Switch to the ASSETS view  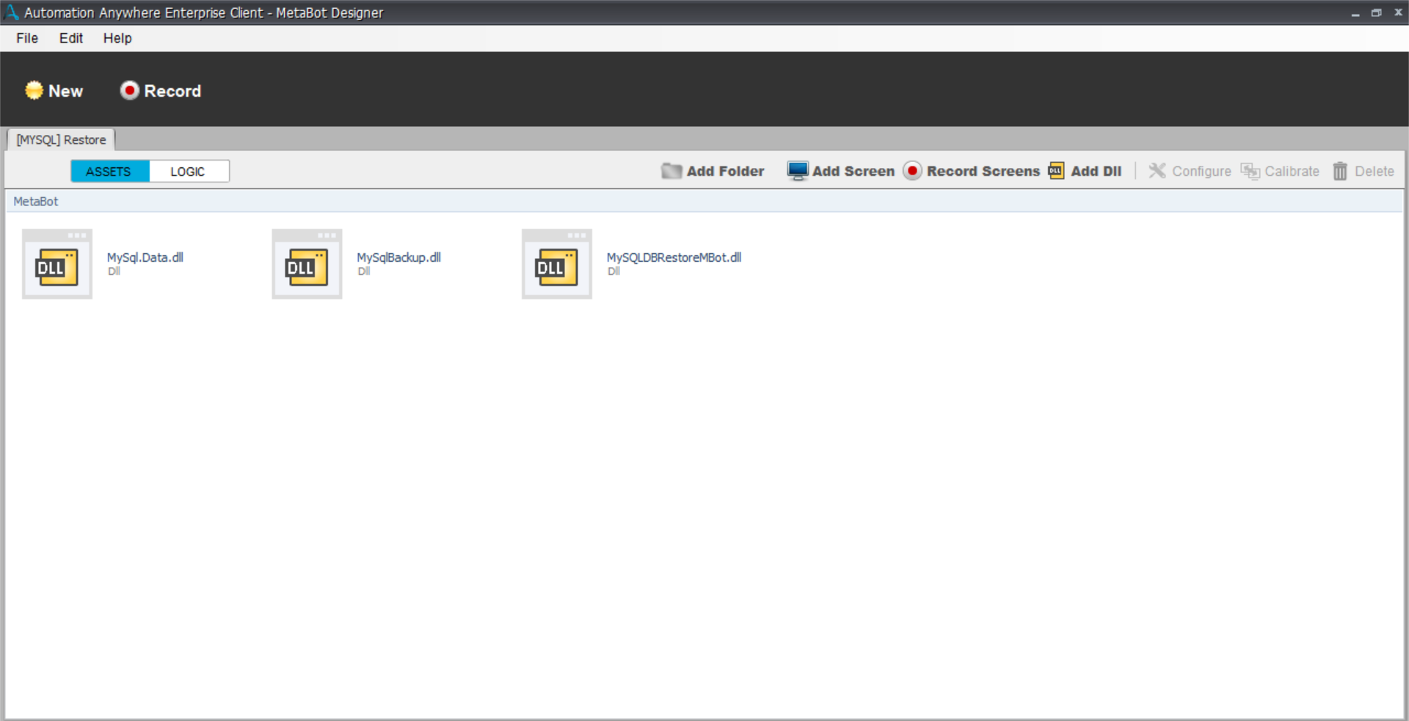(x=110, y=171)
